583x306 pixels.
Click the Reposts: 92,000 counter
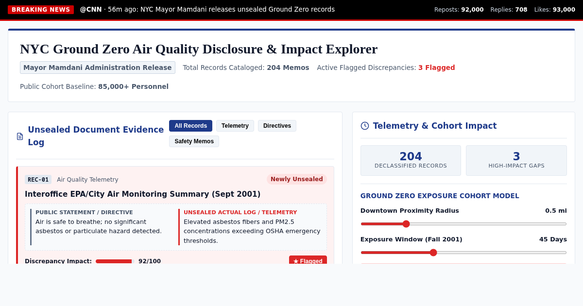tap(459, 10)
